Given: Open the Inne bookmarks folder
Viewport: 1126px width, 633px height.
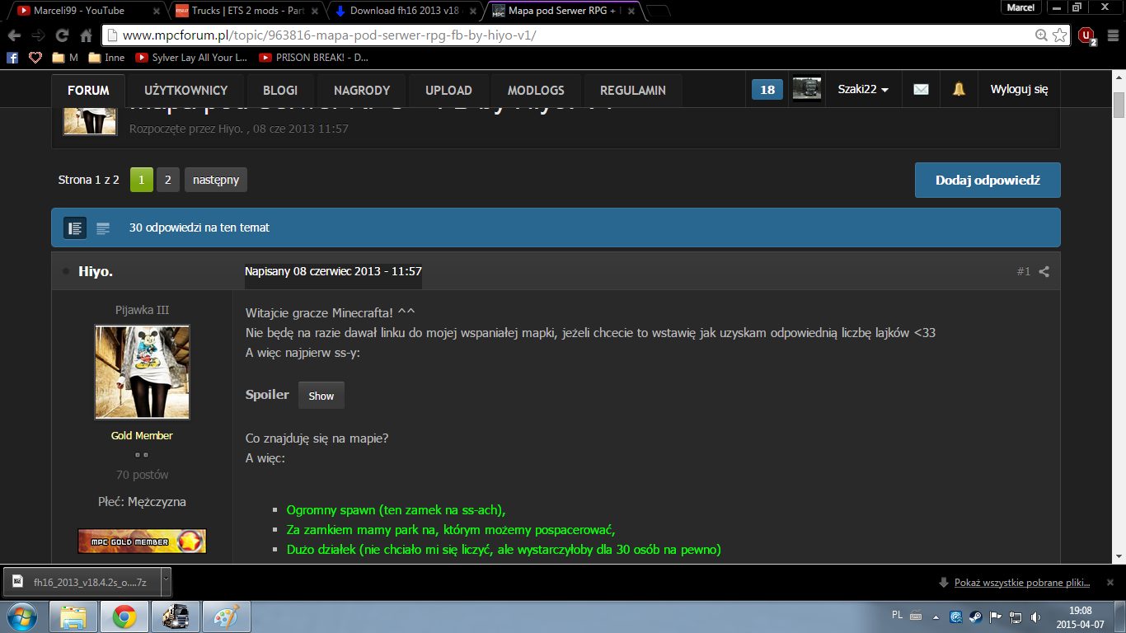Looking at the screenshot, I should pos(107,58).
